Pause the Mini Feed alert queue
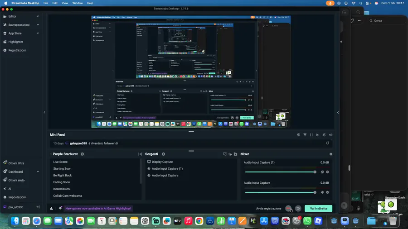The width and height of the screenshot is (408, 229). coord(311,135)
